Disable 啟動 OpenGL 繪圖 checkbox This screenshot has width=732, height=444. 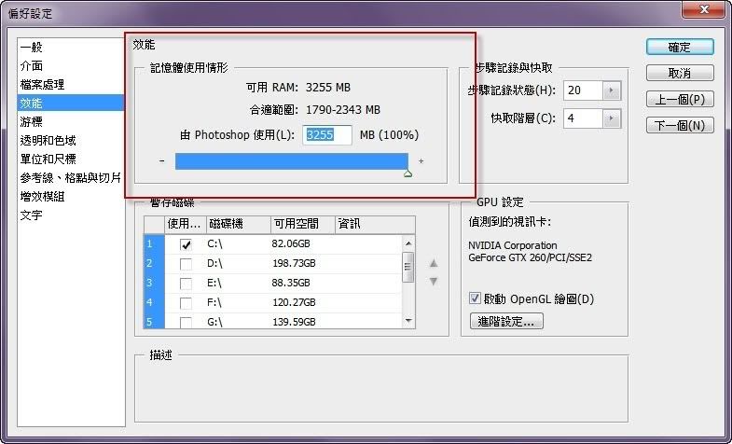tap(476, 299)
